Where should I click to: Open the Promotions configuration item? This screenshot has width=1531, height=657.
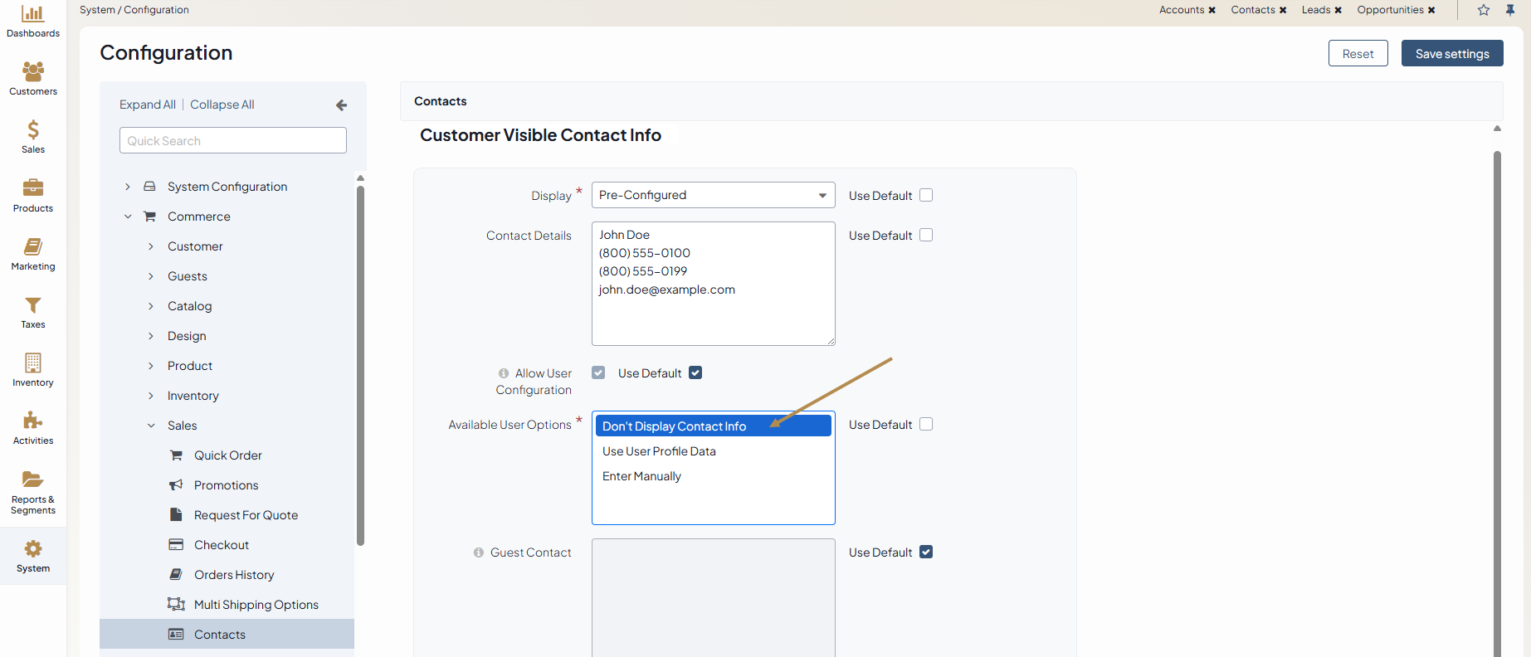point(226,485)
